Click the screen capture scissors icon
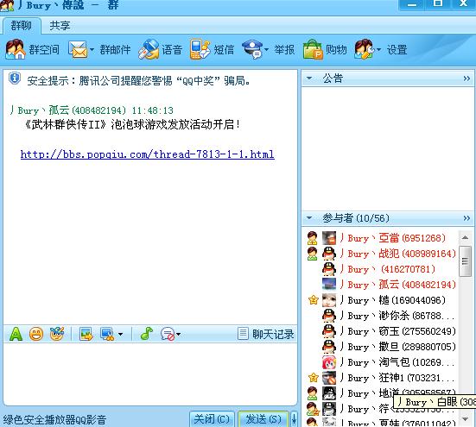 point(107,334)
